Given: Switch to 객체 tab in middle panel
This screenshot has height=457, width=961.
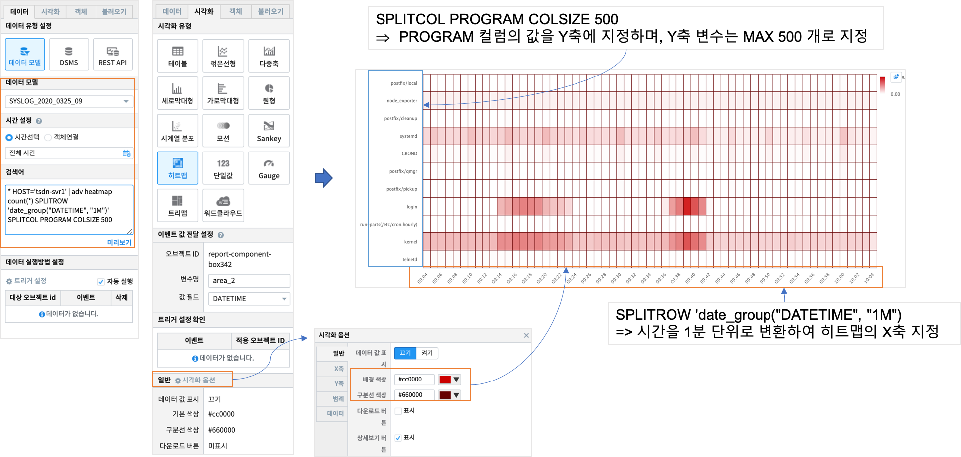Looking at the screenshot, I should point(235,11).
